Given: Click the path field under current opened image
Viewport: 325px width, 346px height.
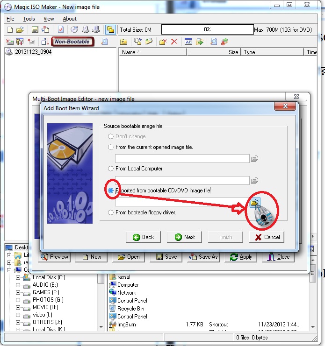Looking at the screenshot, I should [182, 159].
